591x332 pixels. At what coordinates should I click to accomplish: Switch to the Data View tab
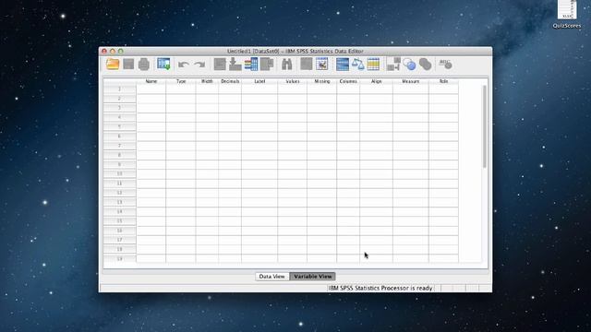pos(272,277)
